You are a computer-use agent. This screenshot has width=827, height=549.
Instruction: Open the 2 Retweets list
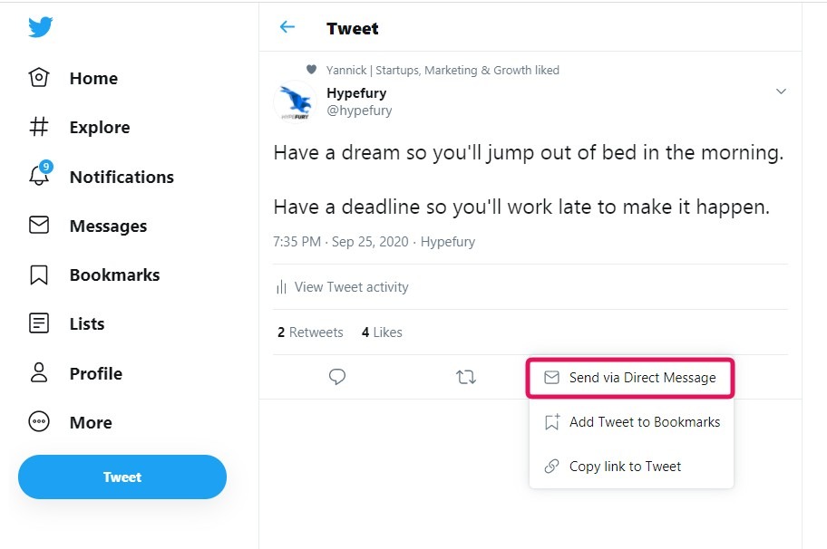(x=310, y=332)
